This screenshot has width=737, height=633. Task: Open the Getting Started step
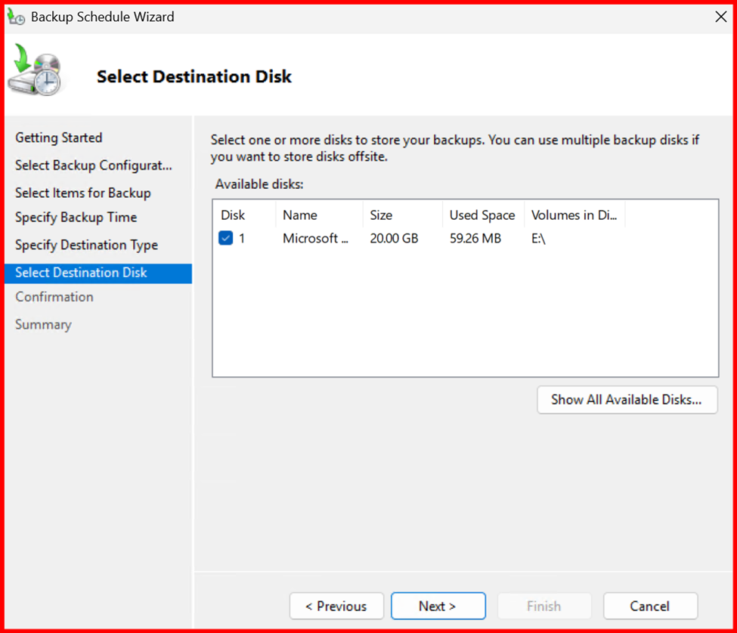tap(58, 137)
